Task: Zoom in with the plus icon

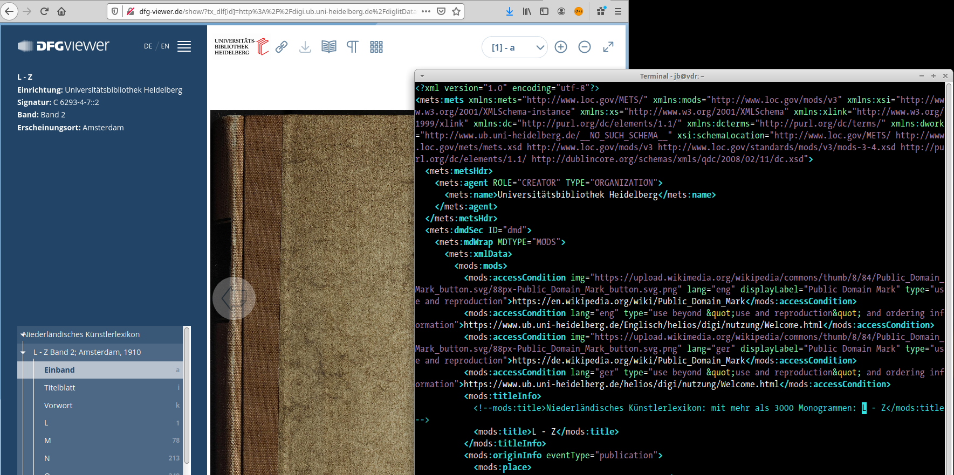Action: click(561, 47)
